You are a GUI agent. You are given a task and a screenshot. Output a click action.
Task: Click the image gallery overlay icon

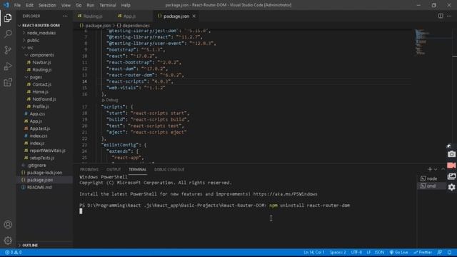pyautogui.click(x=451, y=176)
